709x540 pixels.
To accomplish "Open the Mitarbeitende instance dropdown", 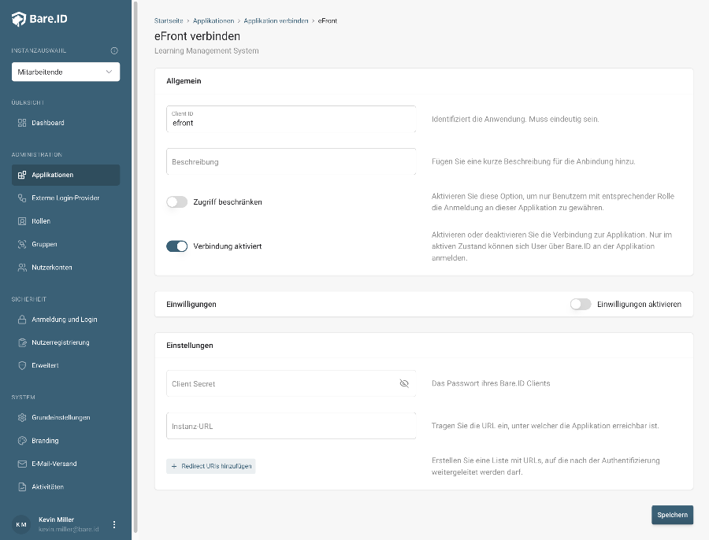I will 65,72.
